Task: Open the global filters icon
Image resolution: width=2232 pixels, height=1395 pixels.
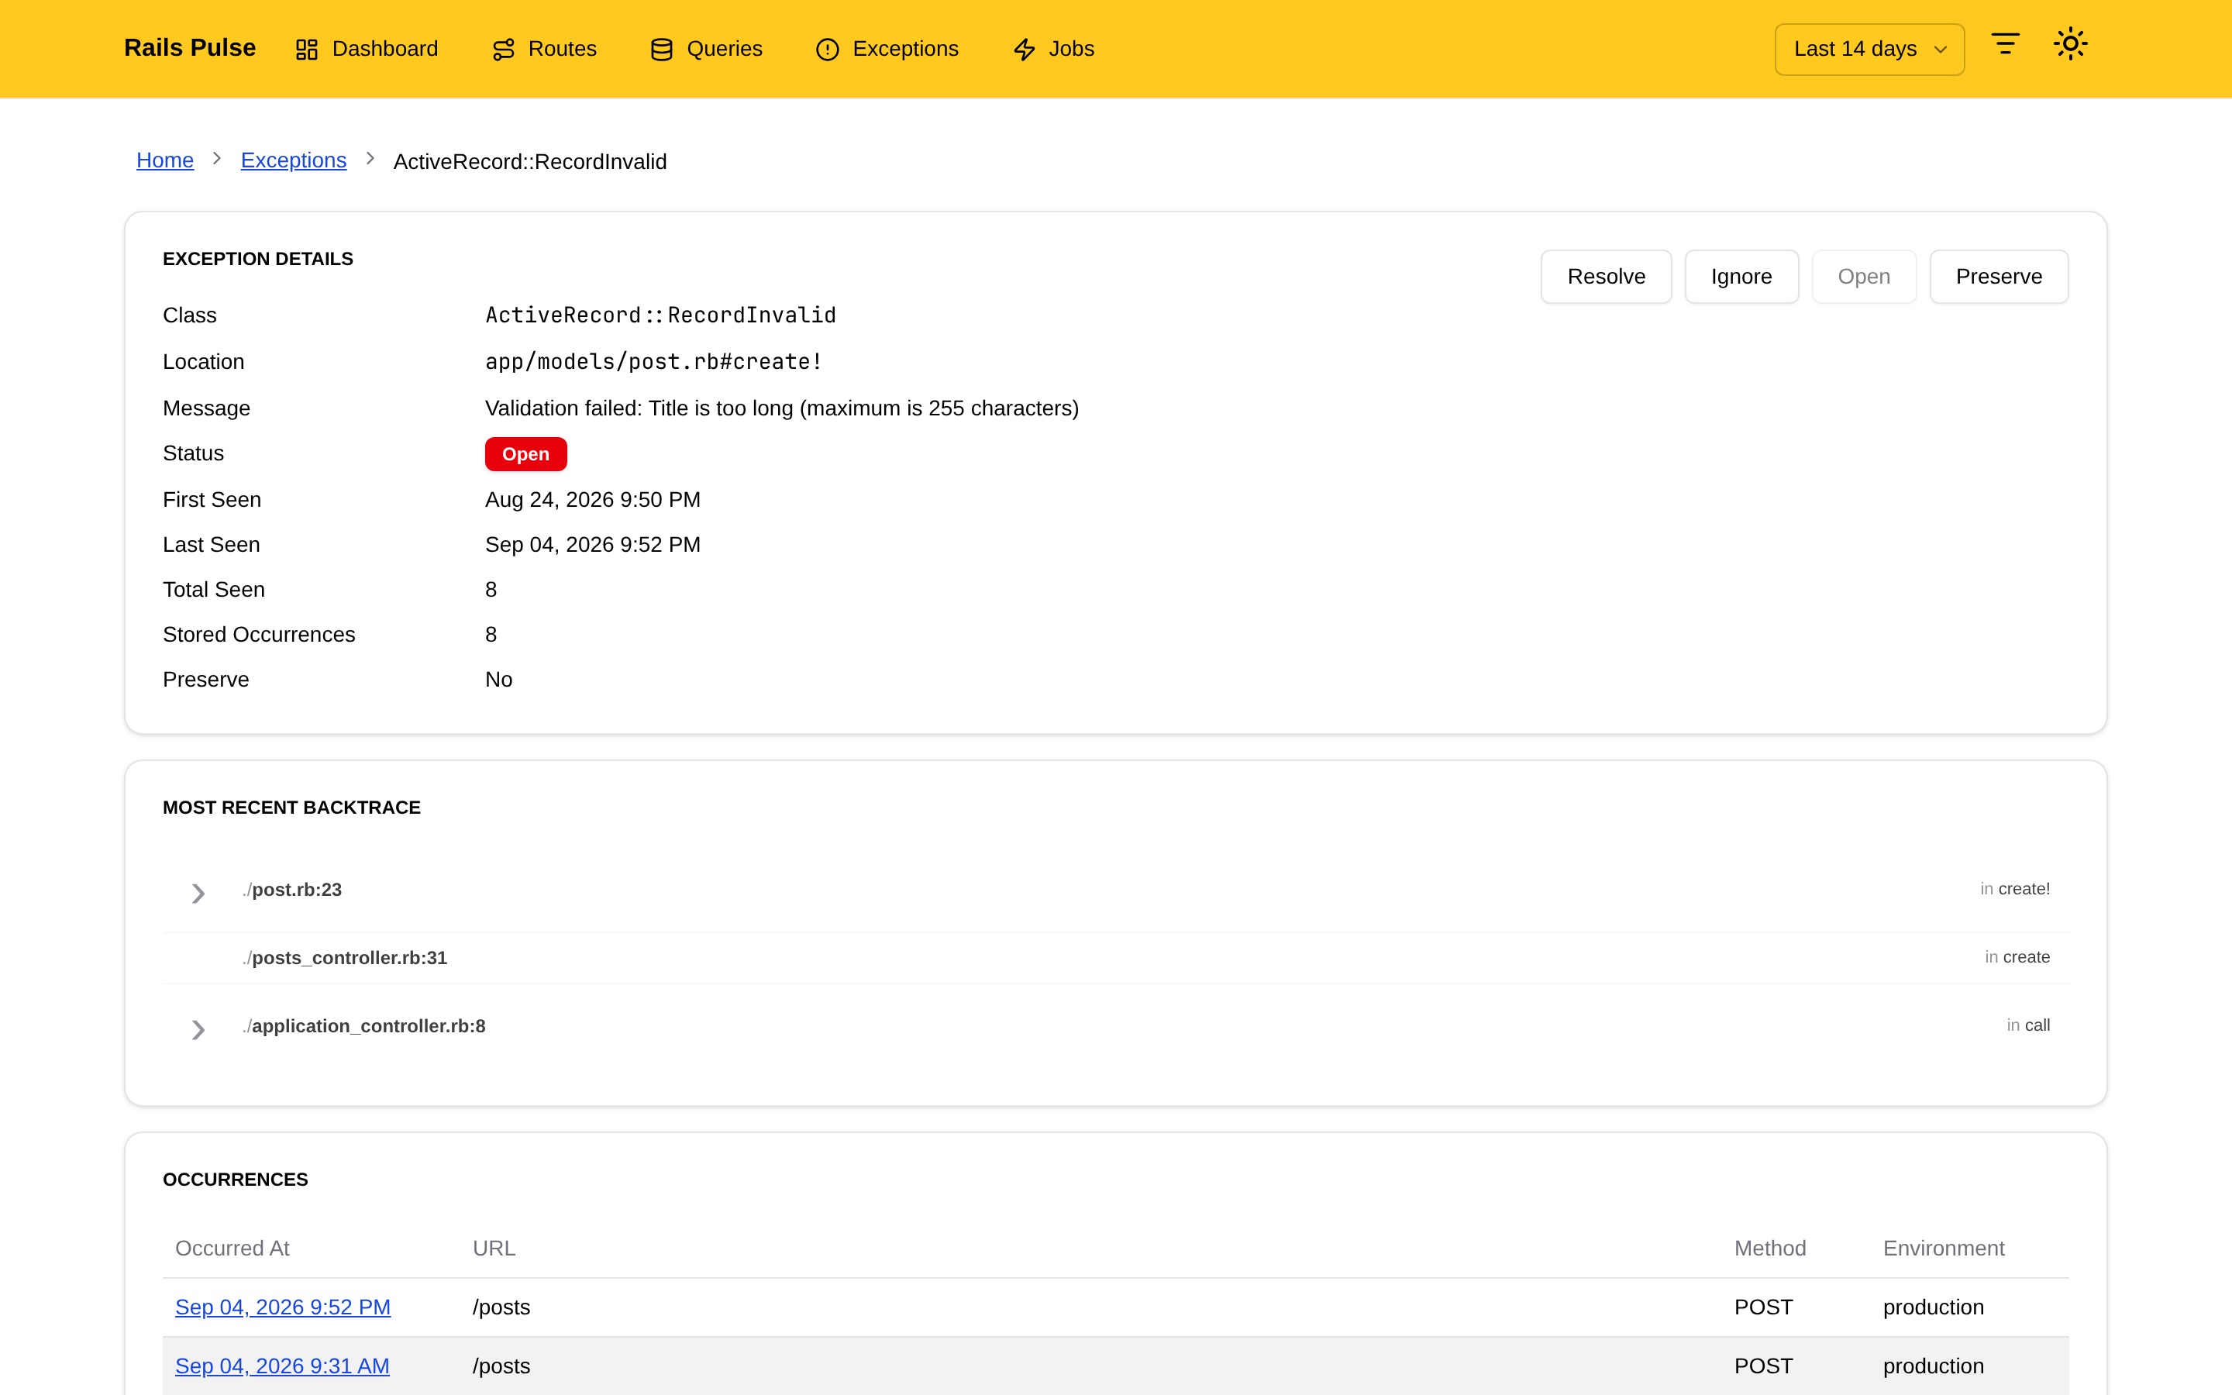Action: [2005, 44]
